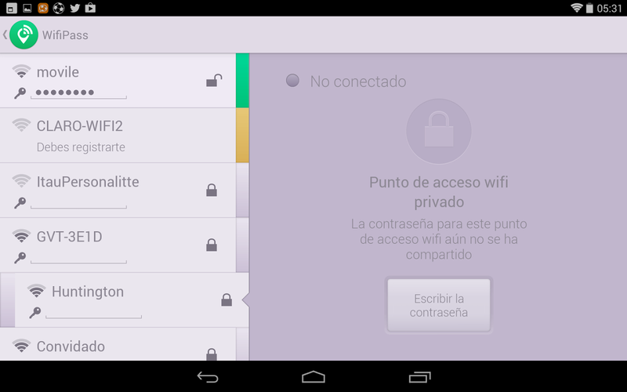
Task: Focus the password field under ItauPersonalitte
Action: tap(79, 203)
